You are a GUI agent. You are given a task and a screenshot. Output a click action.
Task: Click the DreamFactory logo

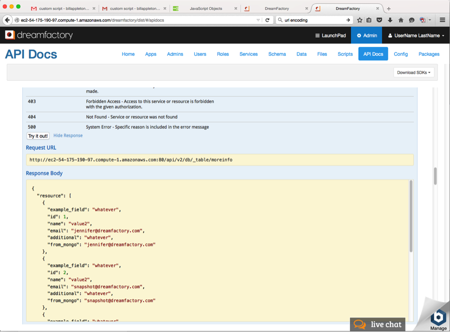(39, 35)
